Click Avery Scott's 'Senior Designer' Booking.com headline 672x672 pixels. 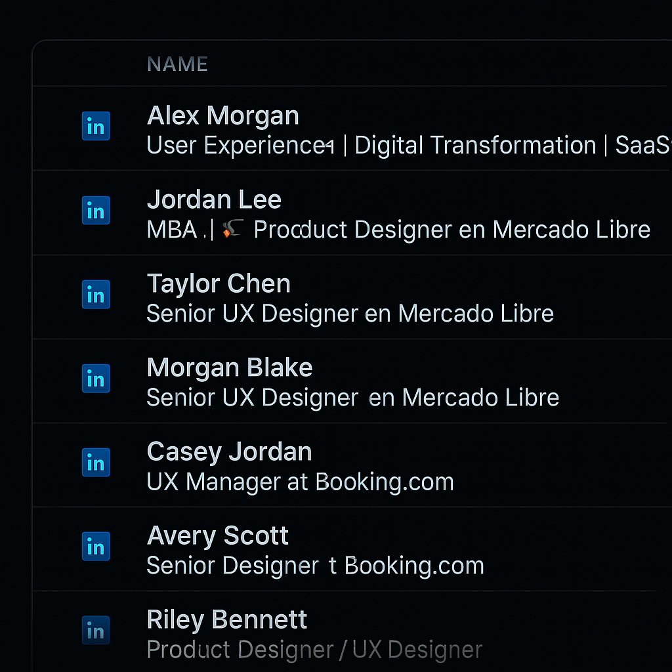315,566
